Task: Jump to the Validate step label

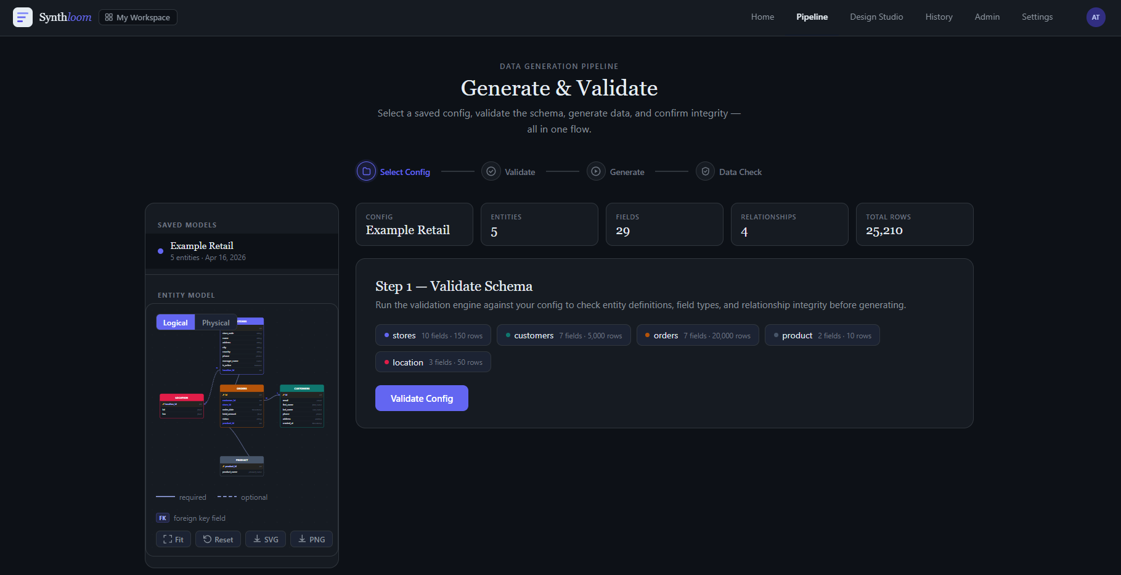Action: click(520, 172)
